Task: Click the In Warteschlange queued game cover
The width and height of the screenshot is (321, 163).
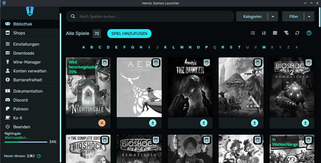Action: tap(292, 149)
